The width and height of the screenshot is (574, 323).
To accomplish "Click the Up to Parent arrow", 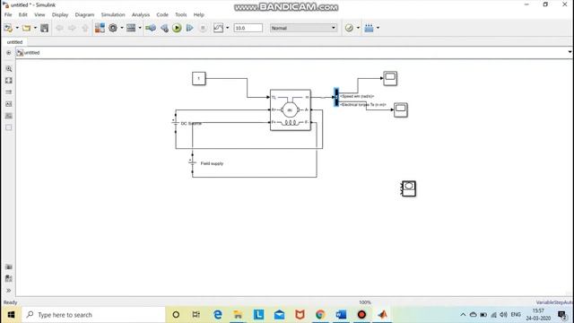I will (x=85, y=28).
